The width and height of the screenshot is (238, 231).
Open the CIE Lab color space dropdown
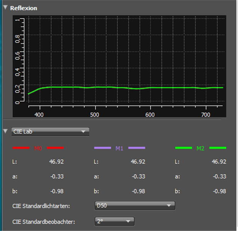click(x=50, y=132)
